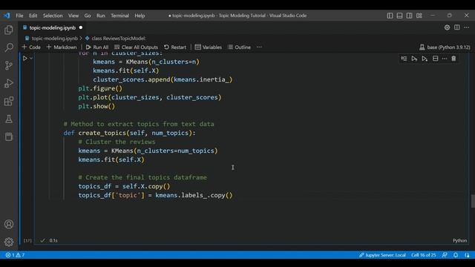Select kernel base (Python 3.9.12)
Screen dimensions: 475x267
445,47
